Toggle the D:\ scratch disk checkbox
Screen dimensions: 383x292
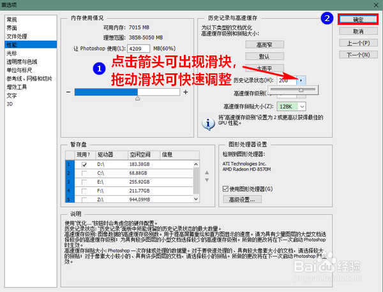point(84,164)
